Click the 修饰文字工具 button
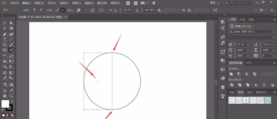 (240, 26)
